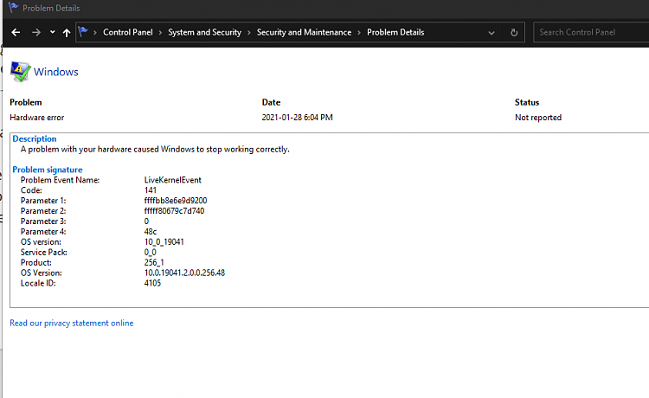Viewport: 649px width, 398px height.
Task: Open address bar history dropdown
Action: coord(492,33)
